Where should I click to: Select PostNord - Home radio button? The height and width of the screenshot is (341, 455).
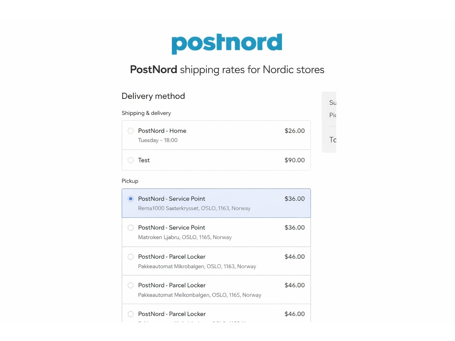click(x=131, y=131)
